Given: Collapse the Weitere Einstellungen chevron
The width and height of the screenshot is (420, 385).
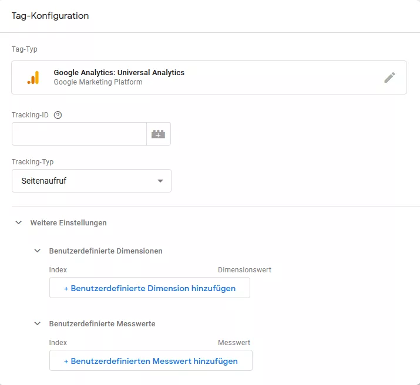Looking at the screenshot, I should pos(18,222).
